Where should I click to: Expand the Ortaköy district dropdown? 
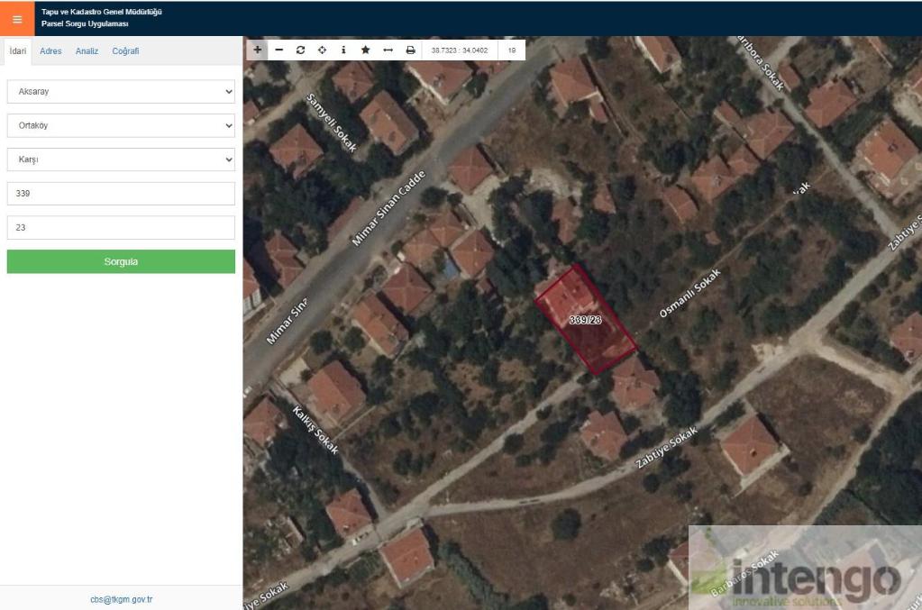(x=121, y=126)
